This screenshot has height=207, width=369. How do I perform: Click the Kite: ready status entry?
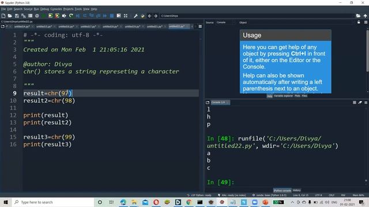point(232,195)
